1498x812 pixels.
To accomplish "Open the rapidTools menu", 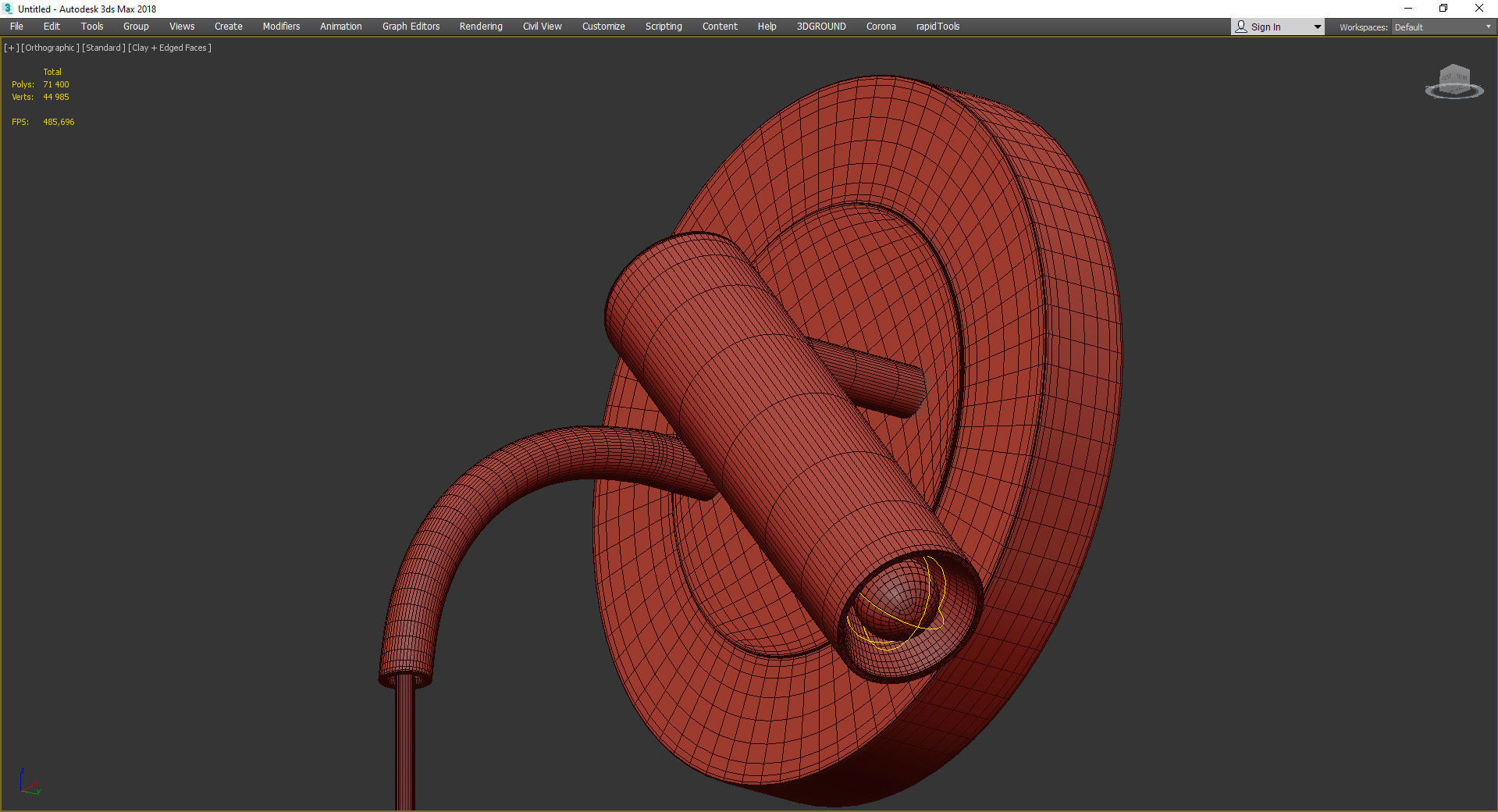I will pos(937,27).
